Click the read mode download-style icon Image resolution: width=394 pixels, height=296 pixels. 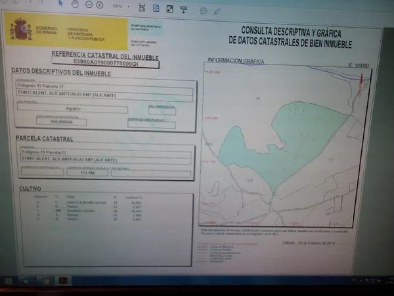[x=184, y=10]
